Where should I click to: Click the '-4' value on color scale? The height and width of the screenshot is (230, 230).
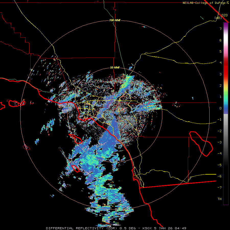[x=220, y=154]
